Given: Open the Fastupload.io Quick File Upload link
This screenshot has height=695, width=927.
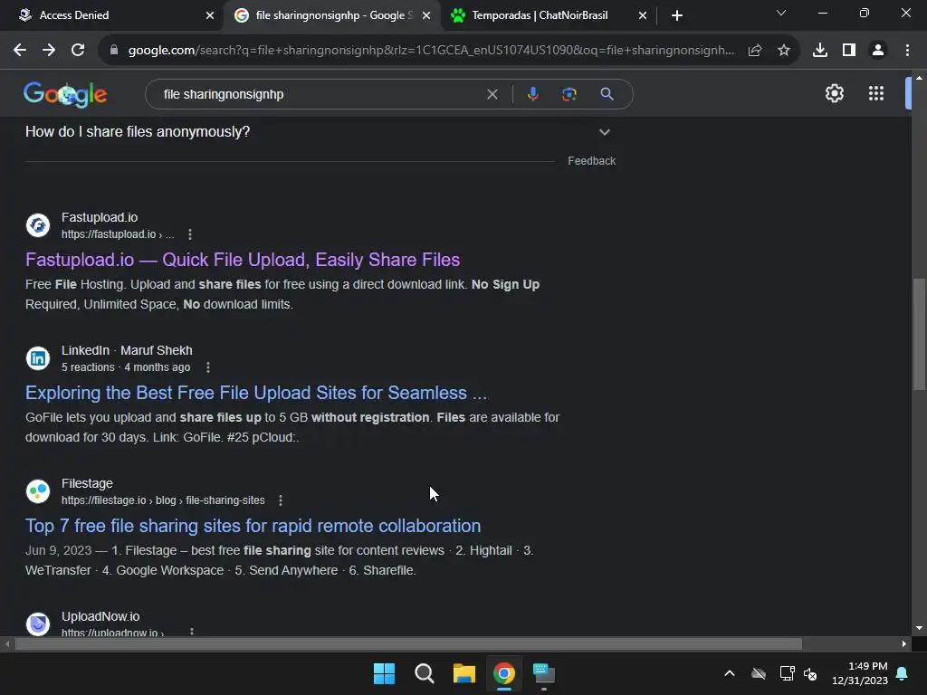Looking at the screenshot, I should pyautogui.click(x=243, y=260).
